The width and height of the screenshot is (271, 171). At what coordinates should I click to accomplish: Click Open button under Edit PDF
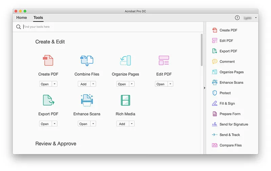click(161, 84)
